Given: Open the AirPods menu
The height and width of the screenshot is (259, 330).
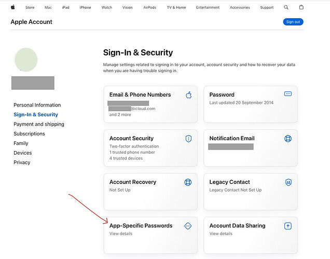Looking at the screenshot, I should (149, 7).
